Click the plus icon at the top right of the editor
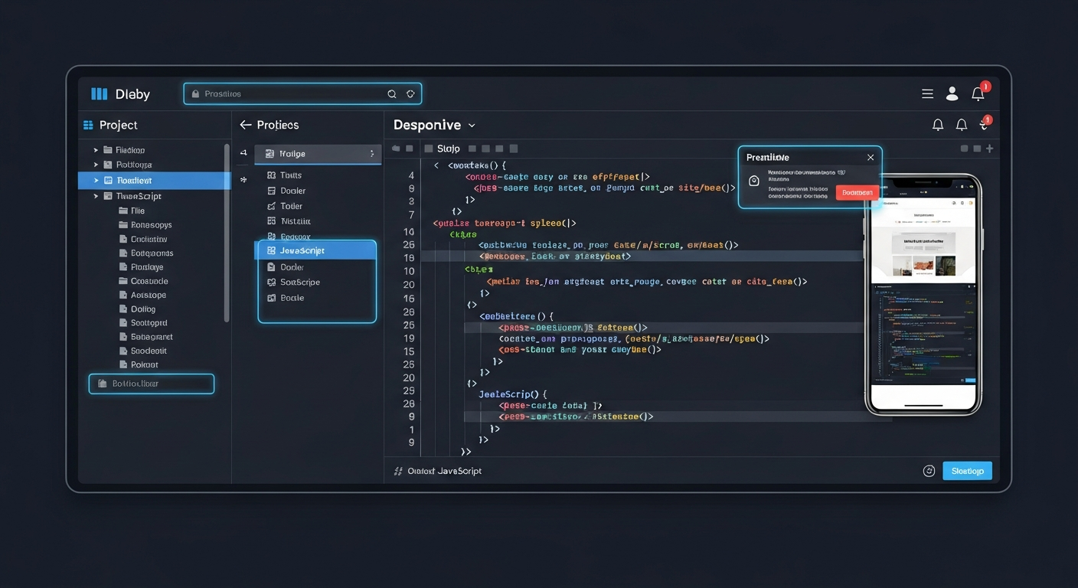1078x588 pixels. [989, 148]
